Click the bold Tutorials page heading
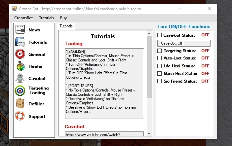The width and height of the screenshot is (232, 146). pyautogui.click(x=103, y=36)
